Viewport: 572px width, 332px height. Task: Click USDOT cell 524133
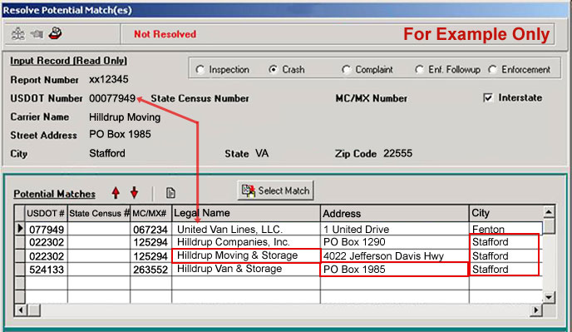47,270
